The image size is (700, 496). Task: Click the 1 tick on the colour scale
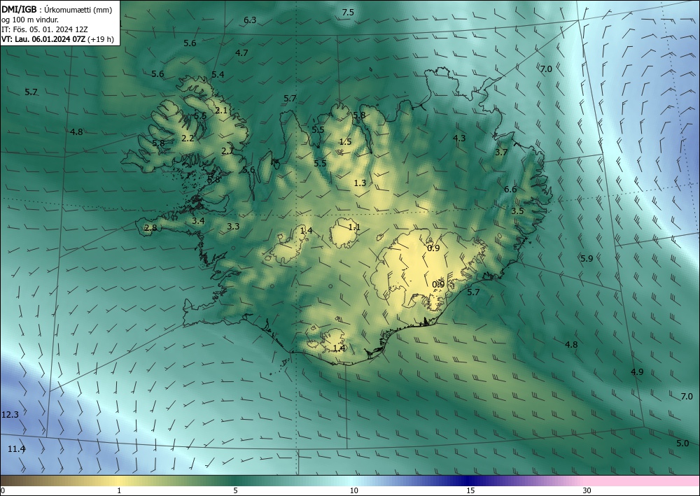click(119, 490)
